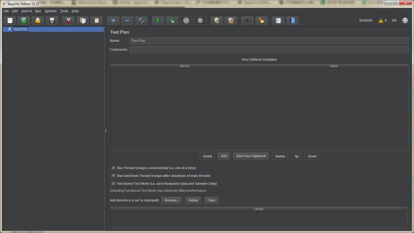Click the Open file folder icon
The width and height of the screenshot is (414, 233).
point(38,20)
